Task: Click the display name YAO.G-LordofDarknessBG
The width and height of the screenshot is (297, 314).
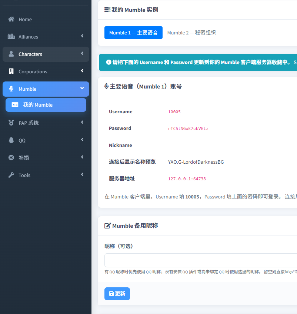Action: coord(196,162)
